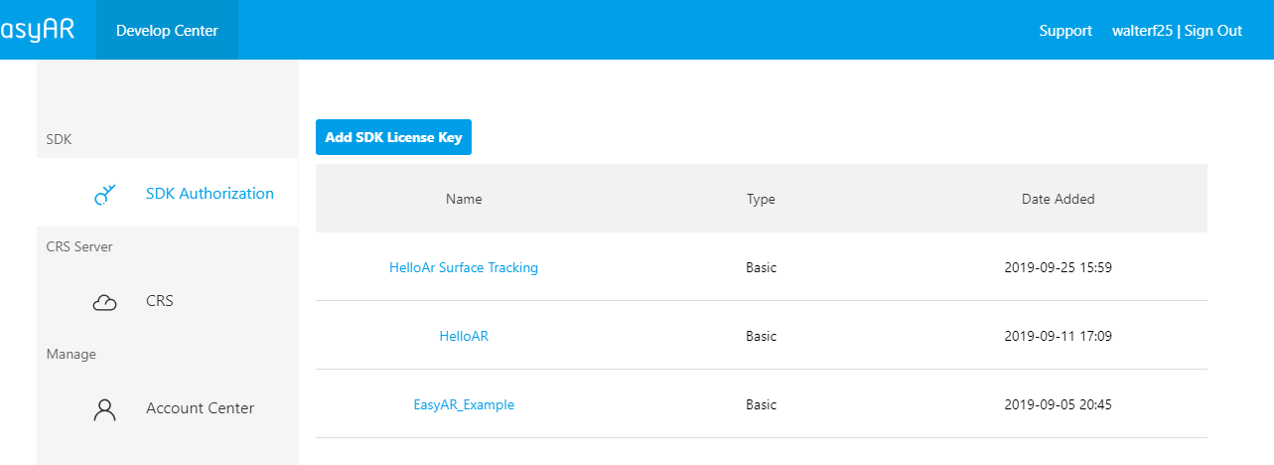This screenshot has width=1274, height=465.
Task: Open the HelloAR license key
Action: [x=464, y=336]
